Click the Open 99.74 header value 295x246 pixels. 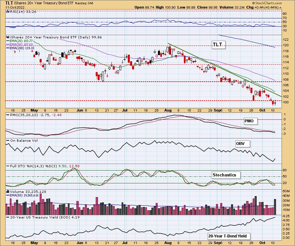tap(144, 7)
